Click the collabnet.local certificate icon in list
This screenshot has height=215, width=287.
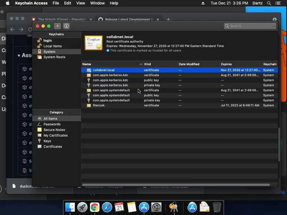coord(89,70)
